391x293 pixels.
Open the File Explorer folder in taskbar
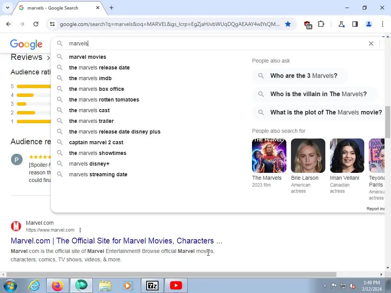(x=105, y=285)
